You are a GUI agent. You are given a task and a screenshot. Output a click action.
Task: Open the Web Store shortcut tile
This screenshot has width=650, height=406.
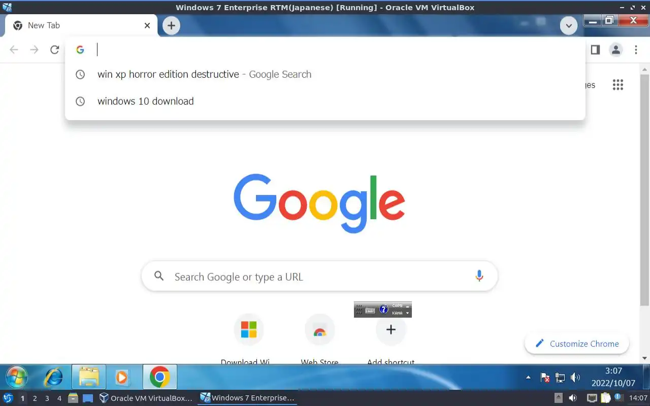pyautogui.click(x=319, y=330)
